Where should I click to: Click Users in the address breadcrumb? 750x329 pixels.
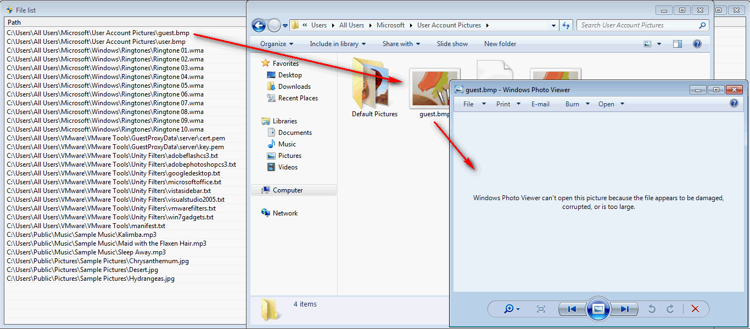tap(319, 25)
